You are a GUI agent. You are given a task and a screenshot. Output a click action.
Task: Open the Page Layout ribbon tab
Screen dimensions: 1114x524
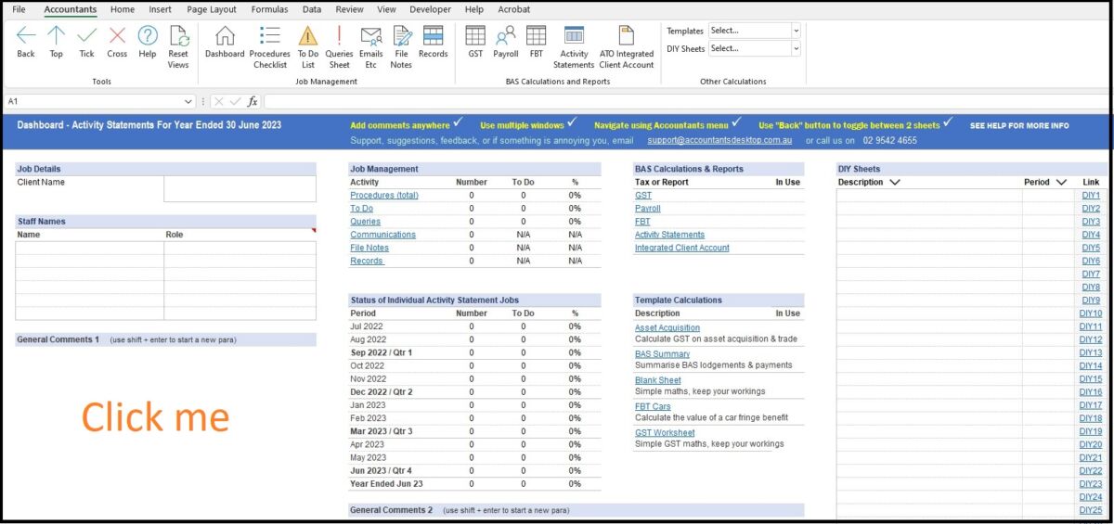point(211,9)
